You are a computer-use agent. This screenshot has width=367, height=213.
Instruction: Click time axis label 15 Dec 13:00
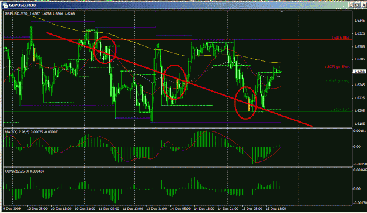pyautogui.click(x=276, y=209)
